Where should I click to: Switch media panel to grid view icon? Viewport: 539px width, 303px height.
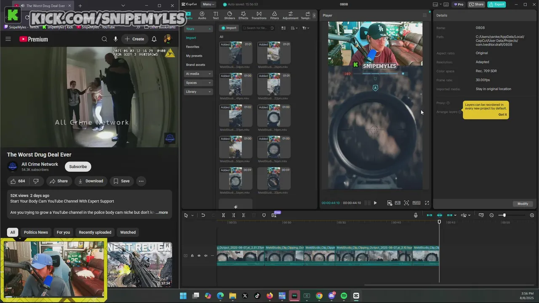[x=283, y=28]
